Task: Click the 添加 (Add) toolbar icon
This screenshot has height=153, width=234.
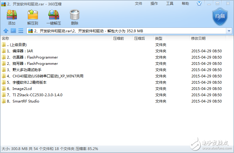Action: tap(12, 17)
